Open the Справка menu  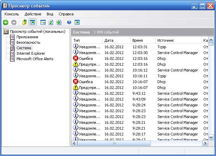[66, 14]
